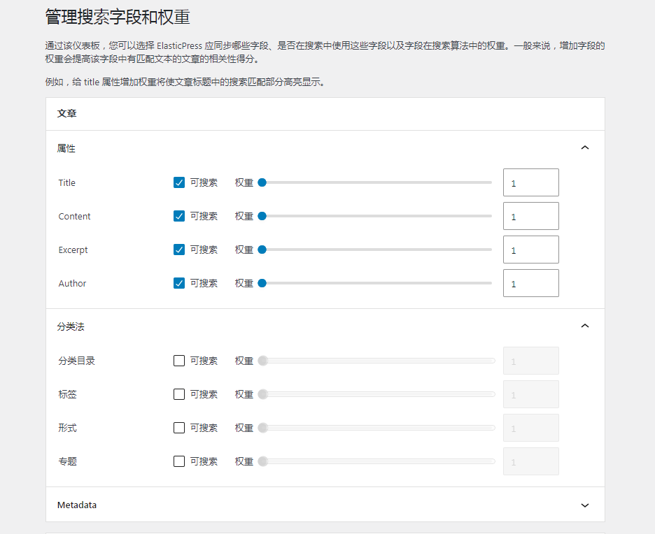Toggle searchable on for 专题

179,461
